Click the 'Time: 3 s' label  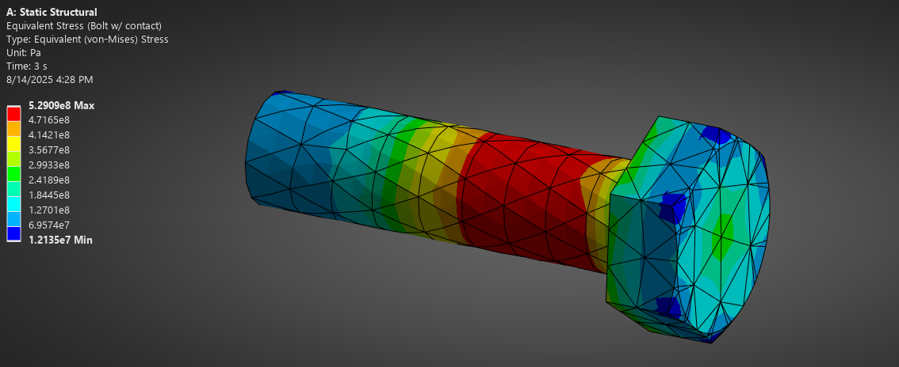tap(26, 66)
